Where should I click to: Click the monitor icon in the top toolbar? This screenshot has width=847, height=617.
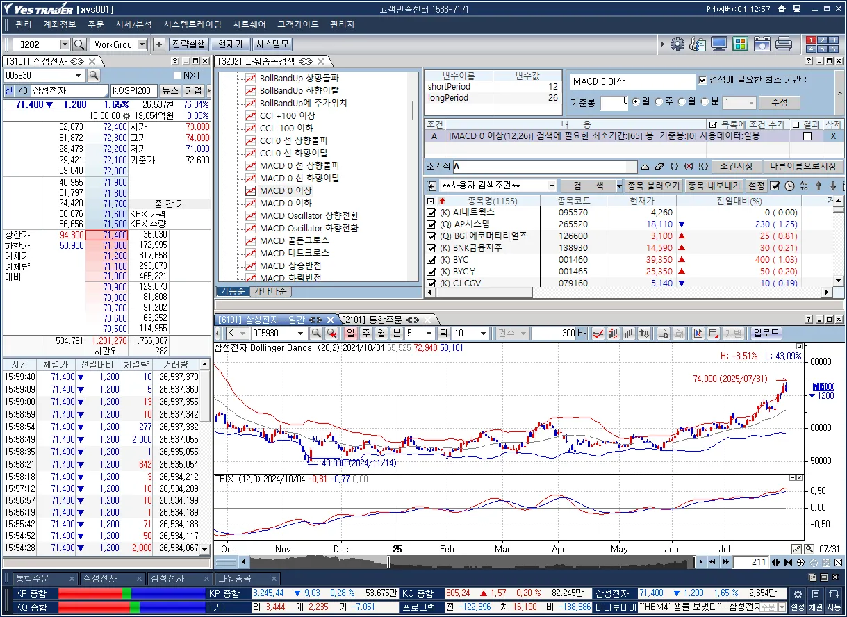click(x=719, y=44)
